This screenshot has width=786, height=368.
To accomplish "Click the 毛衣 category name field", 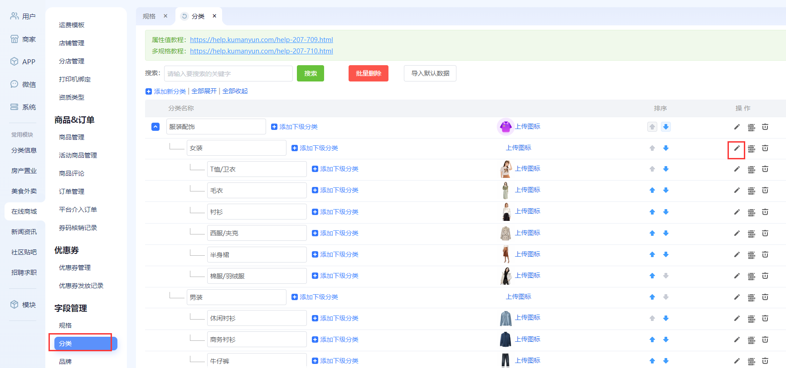I will point(257,191).
